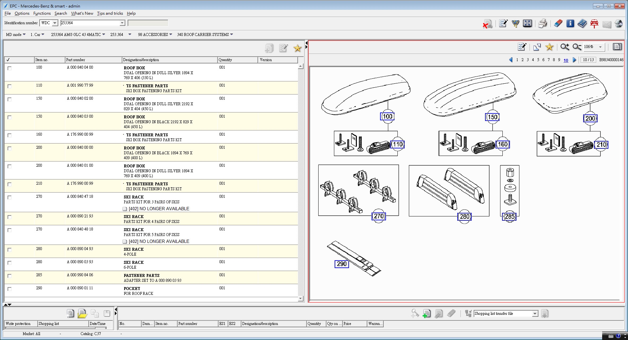The image size is (628, 340).
Task: Click the red eraser icon
Action: point(558,24)
